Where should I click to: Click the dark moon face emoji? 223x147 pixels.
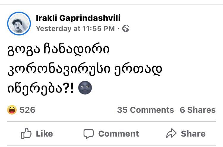pyautogui.click(x=85, y=89)
